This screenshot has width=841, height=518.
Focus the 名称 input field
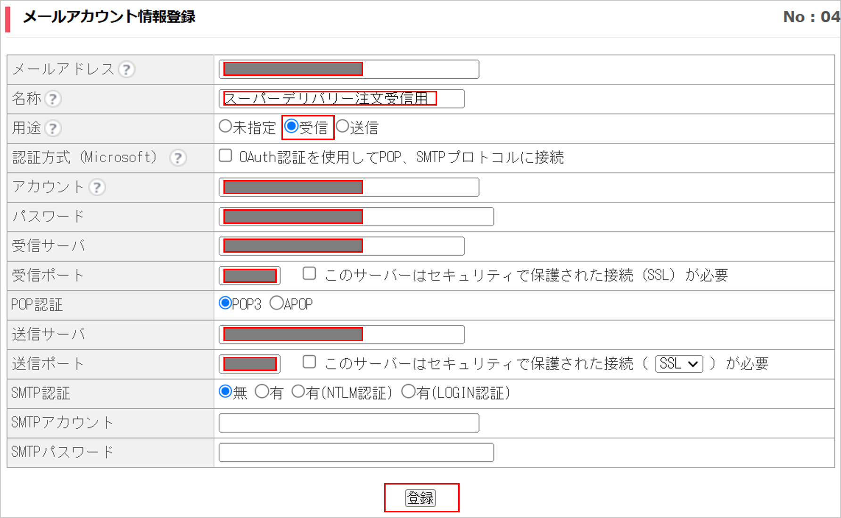coord(342,99)
